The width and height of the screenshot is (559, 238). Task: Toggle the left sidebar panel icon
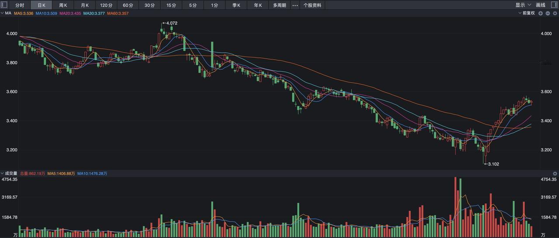(x=3, y=5)
